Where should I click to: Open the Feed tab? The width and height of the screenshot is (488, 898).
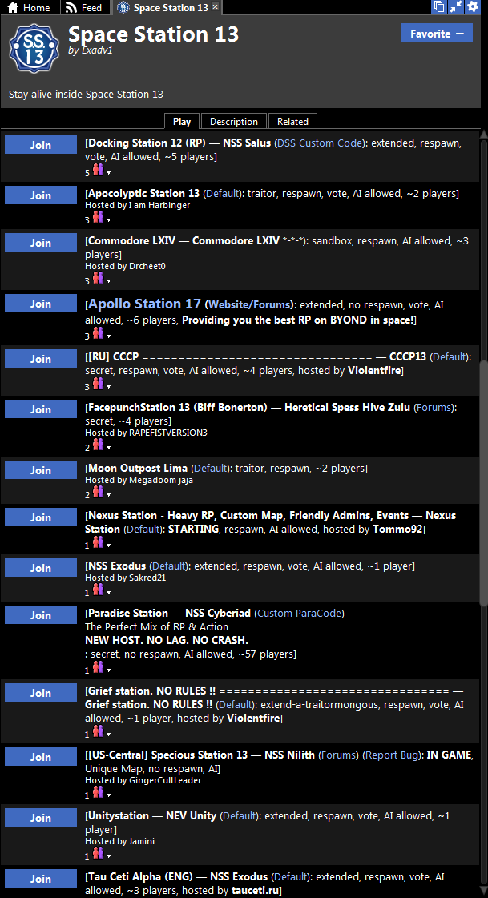point(83,7)
